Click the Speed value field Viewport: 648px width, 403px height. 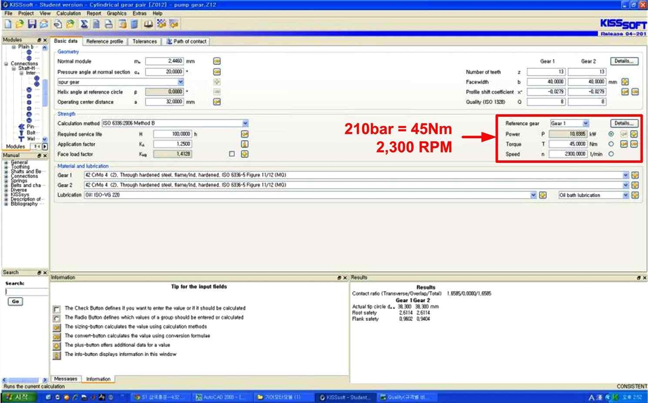[567, 154]
